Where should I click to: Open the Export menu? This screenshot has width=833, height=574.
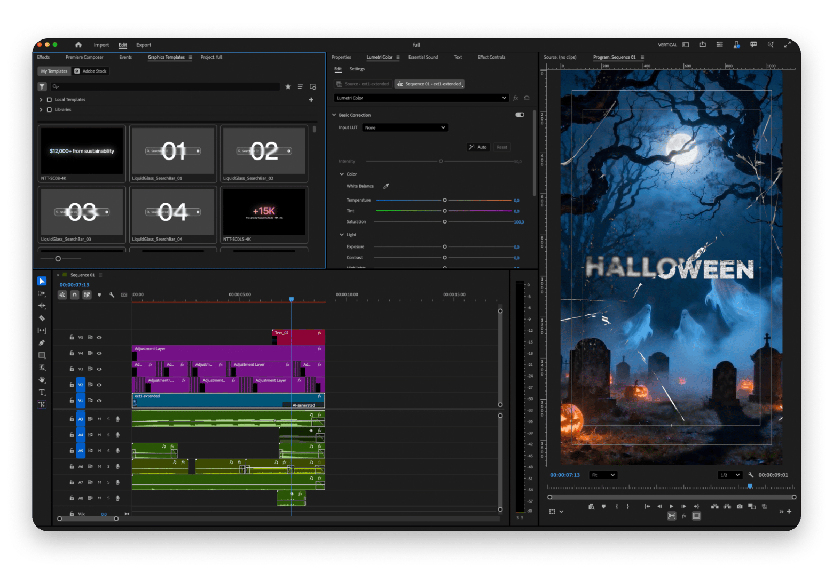click(x=143, y=45)
